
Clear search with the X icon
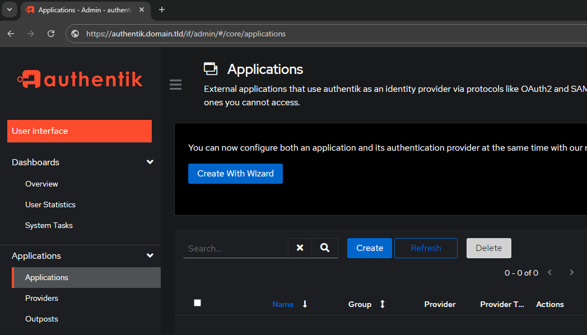tap(300, 248)
